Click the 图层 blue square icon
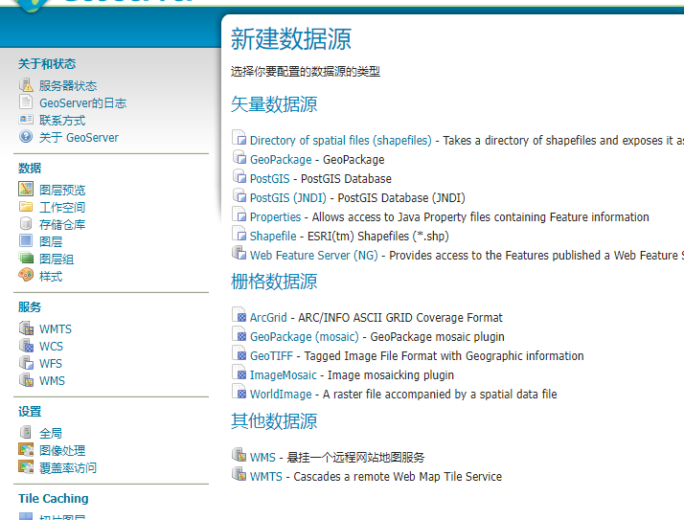Screen dimensions: 684x520 (26, 240)
